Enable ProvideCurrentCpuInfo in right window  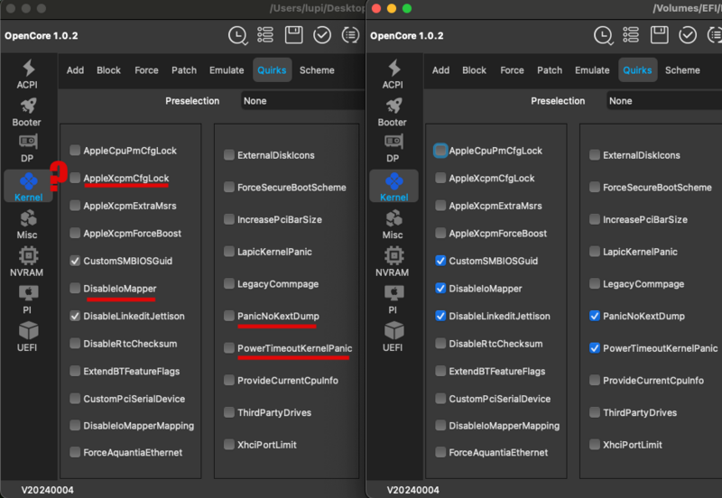tap(595, 380)
